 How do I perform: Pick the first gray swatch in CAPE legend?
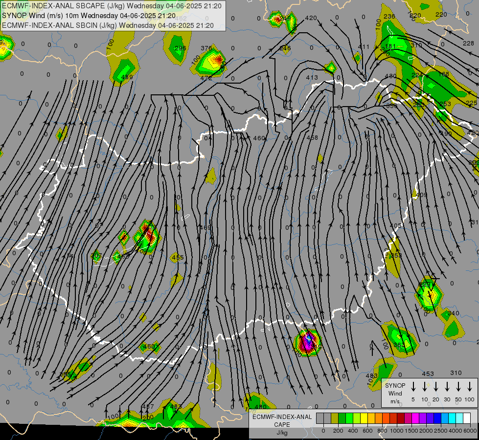click(x=320, y=418)
